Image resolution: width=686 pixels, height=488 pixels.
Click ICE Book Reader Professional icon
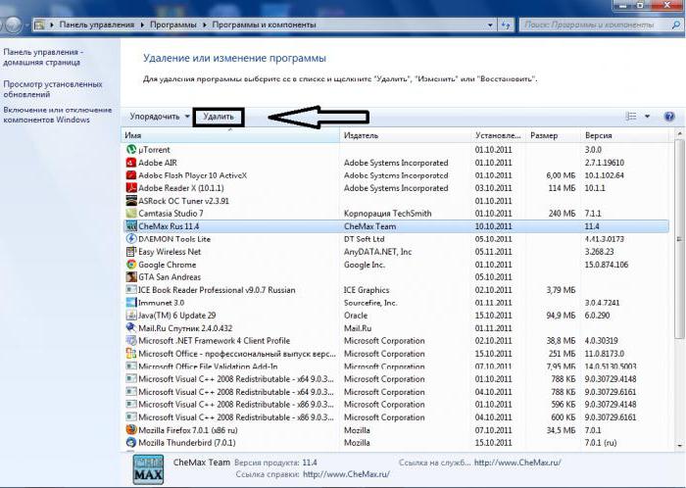(130, 290)
